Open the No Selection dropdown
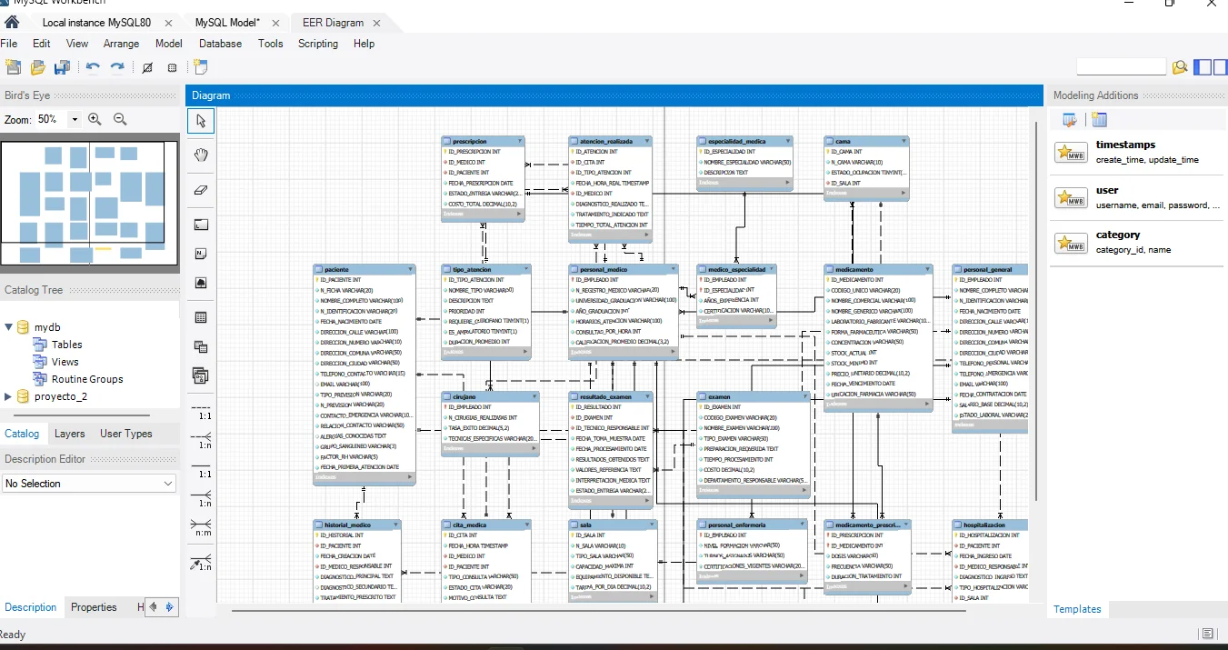 pos(88,484)
